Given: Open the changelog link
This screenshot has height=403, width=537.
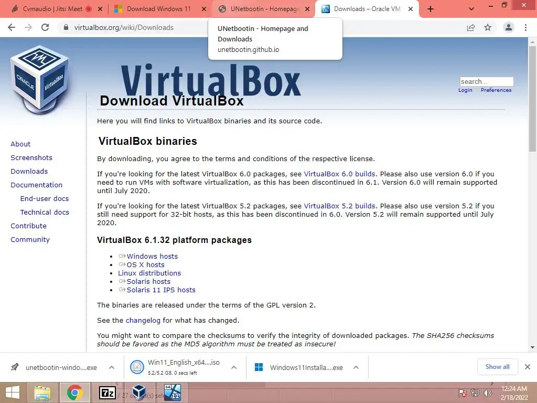Looking at the screenshot, I should point(143,321).
